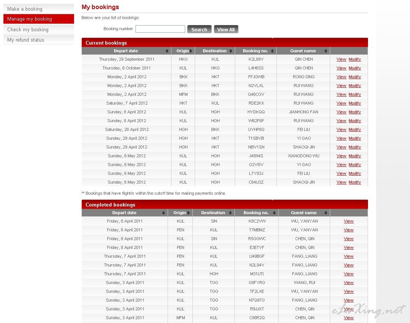Select Manage my booking menu item
The height and width of the screenshot is (323, 410).
click(39, 19)
